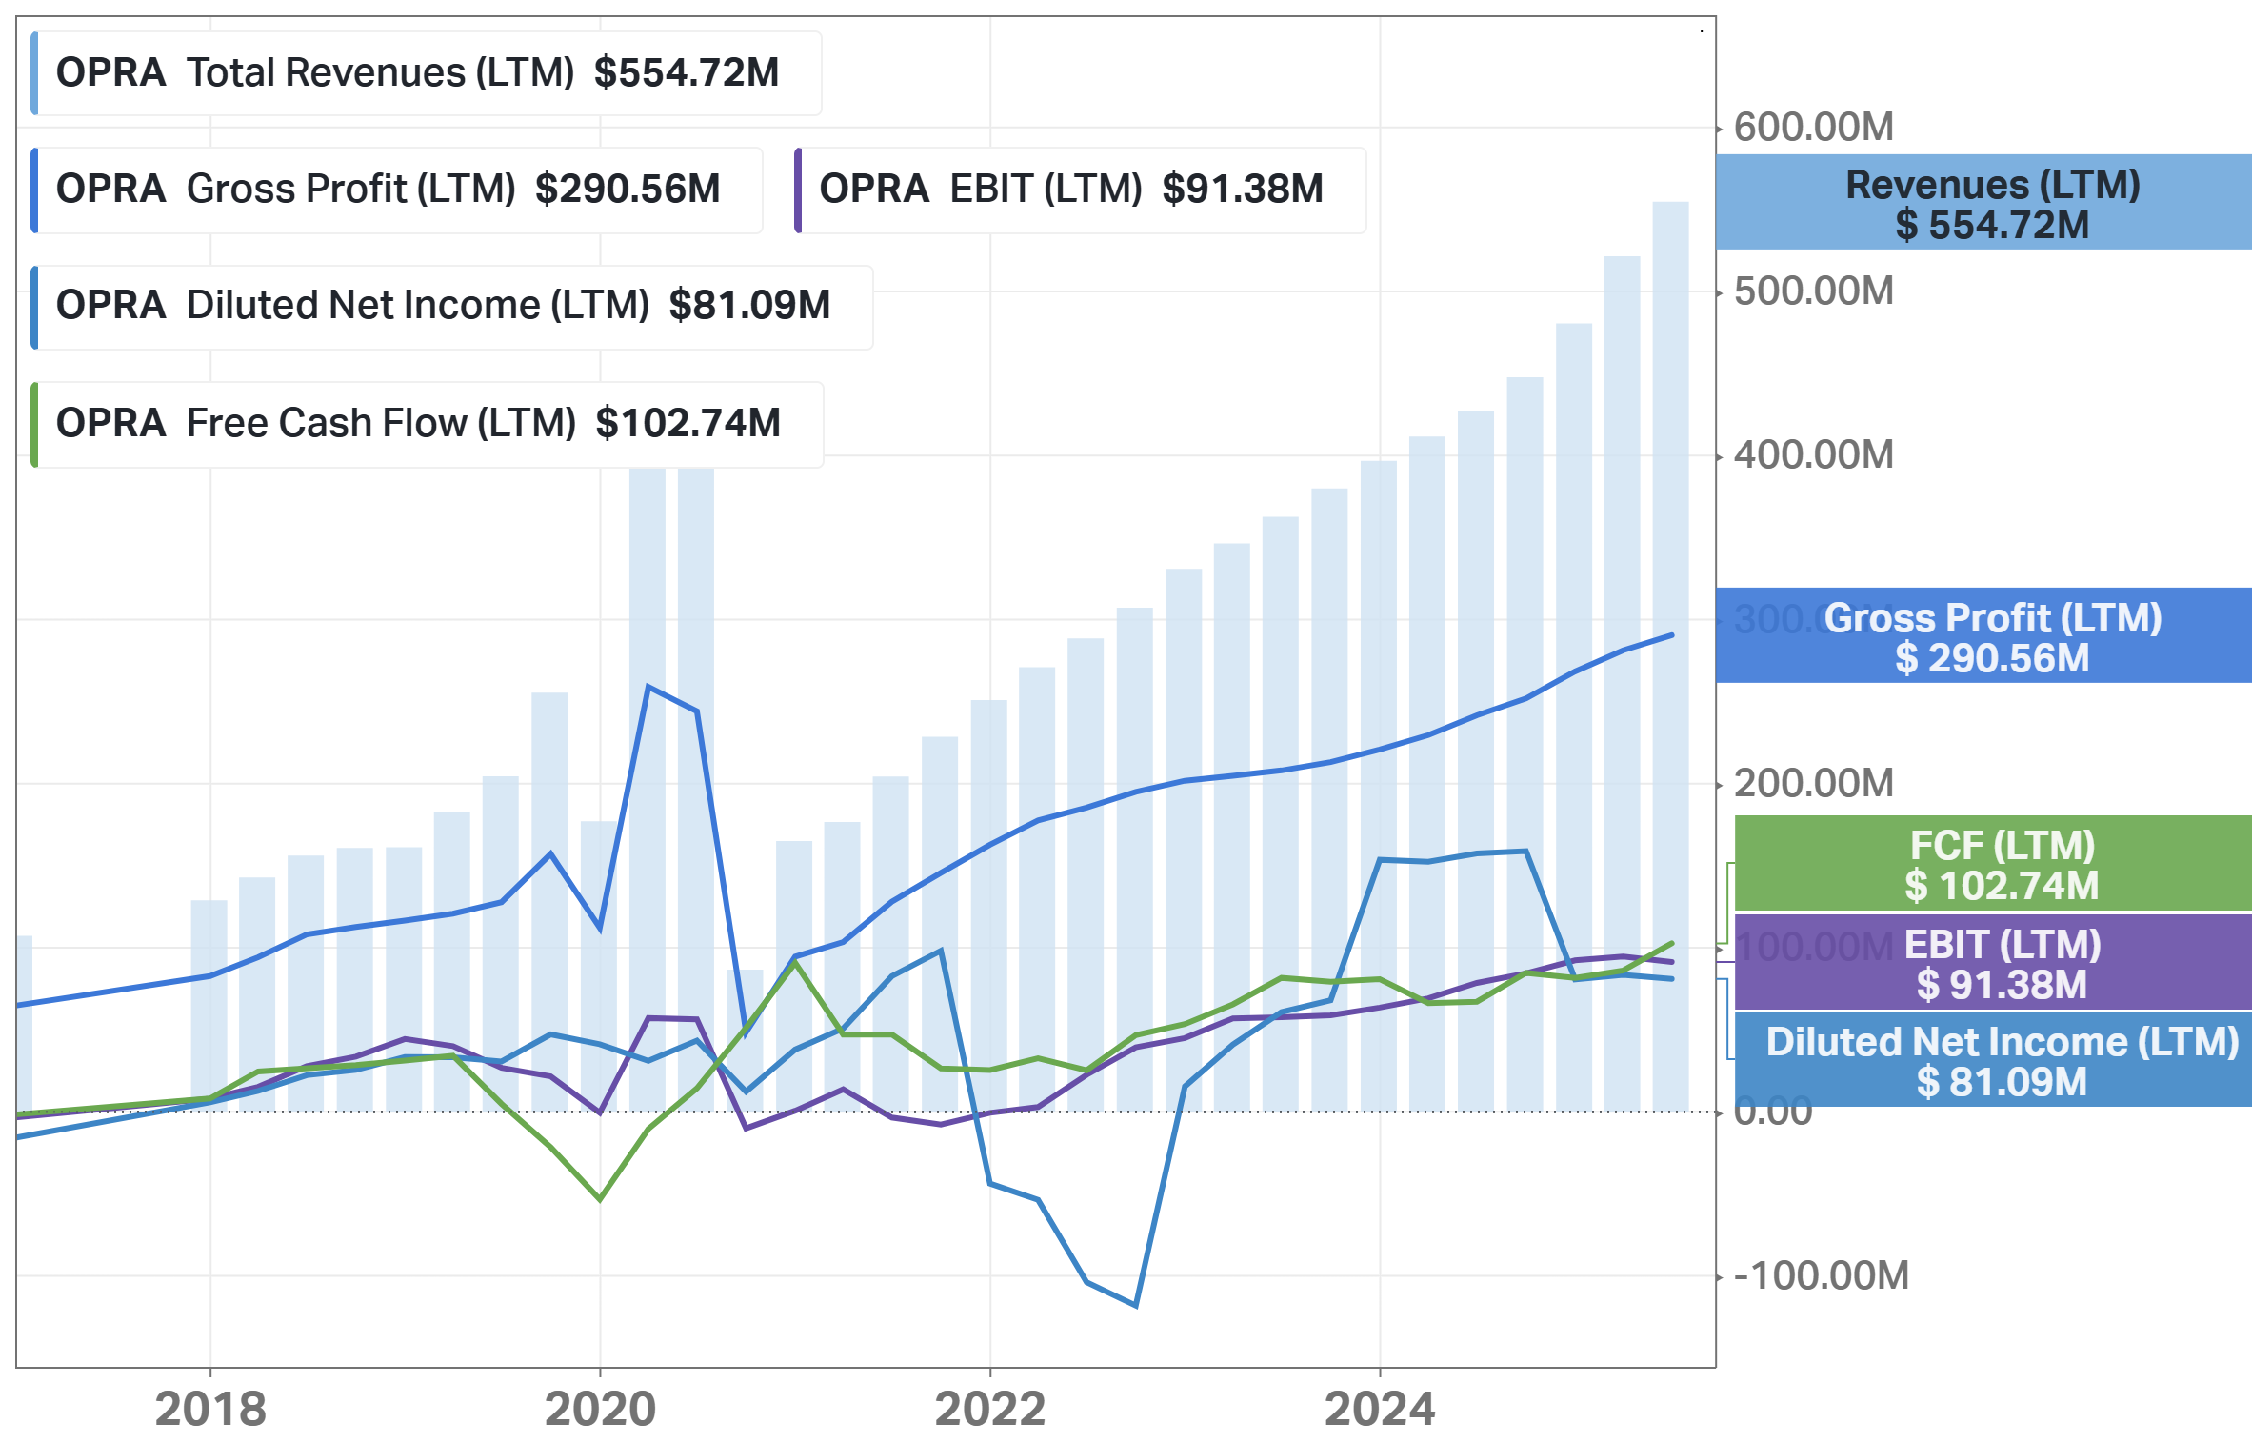
Task: Click the 2020 x-axis year label
Action: [x=600, y=1409]
